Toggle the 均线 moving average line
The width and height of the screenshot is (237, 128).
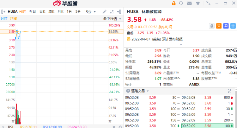[x=14, y=19]
